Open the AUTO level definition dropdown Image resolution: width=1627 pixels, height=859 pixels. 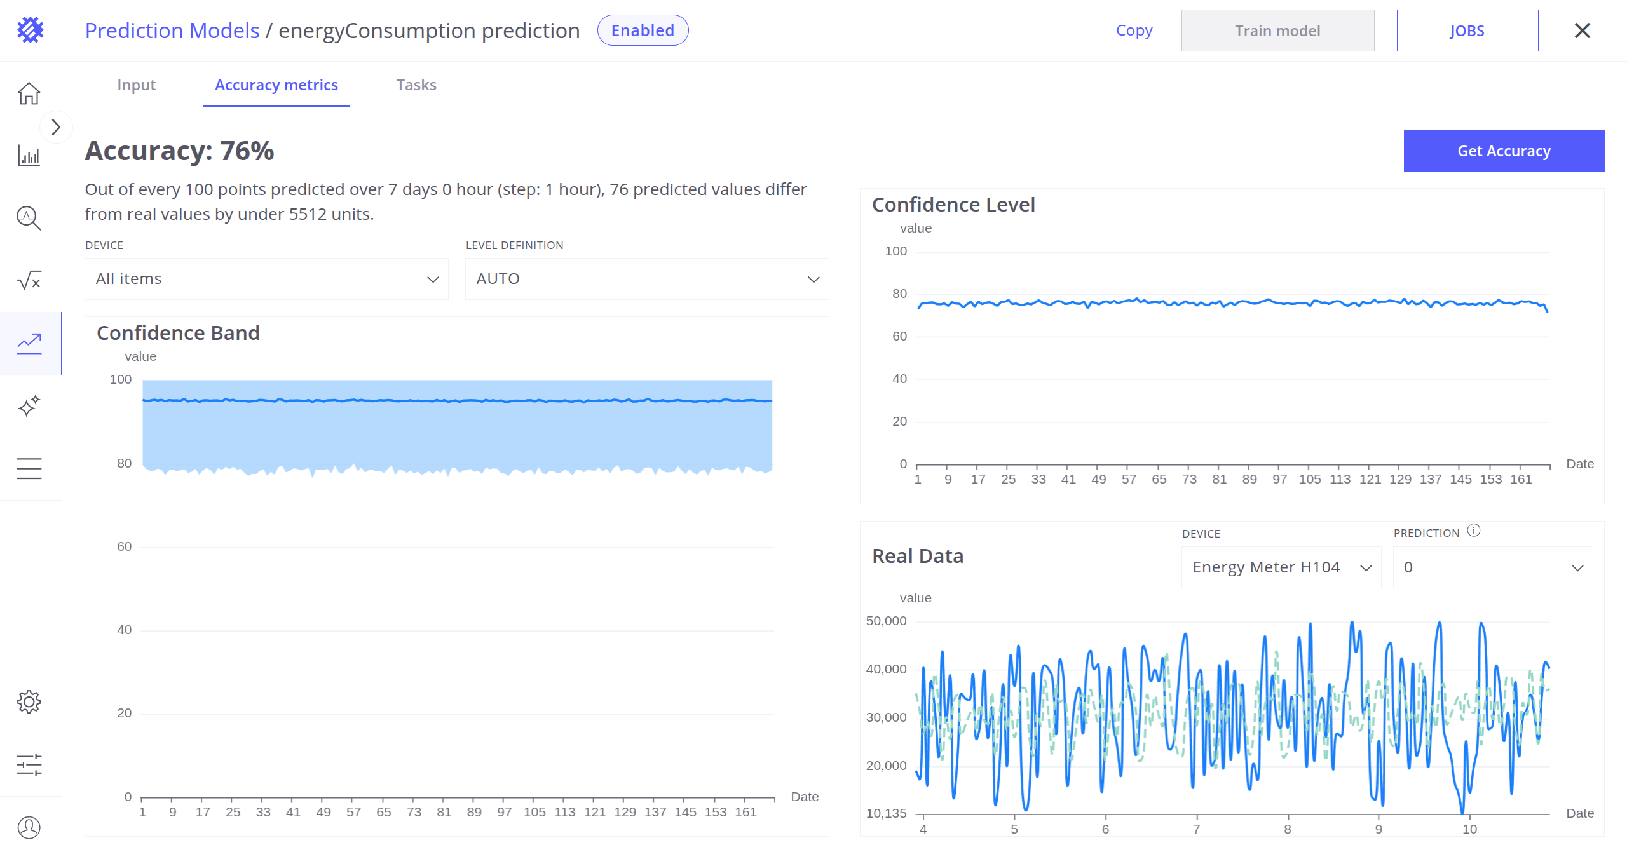(646, 279)
